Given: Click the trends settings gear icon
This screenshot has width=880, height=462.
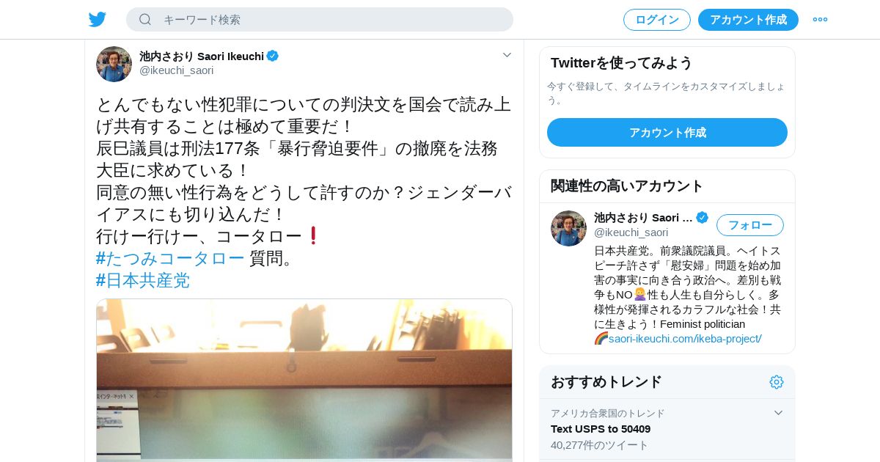Looking at the screenshot, I should pyautogui.click(x=777, y=382).
